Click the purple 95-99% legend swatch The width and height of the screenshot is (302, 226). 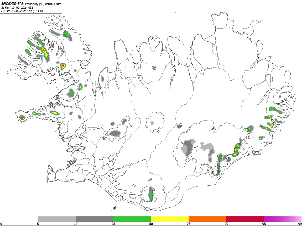(x=283, y=219)
